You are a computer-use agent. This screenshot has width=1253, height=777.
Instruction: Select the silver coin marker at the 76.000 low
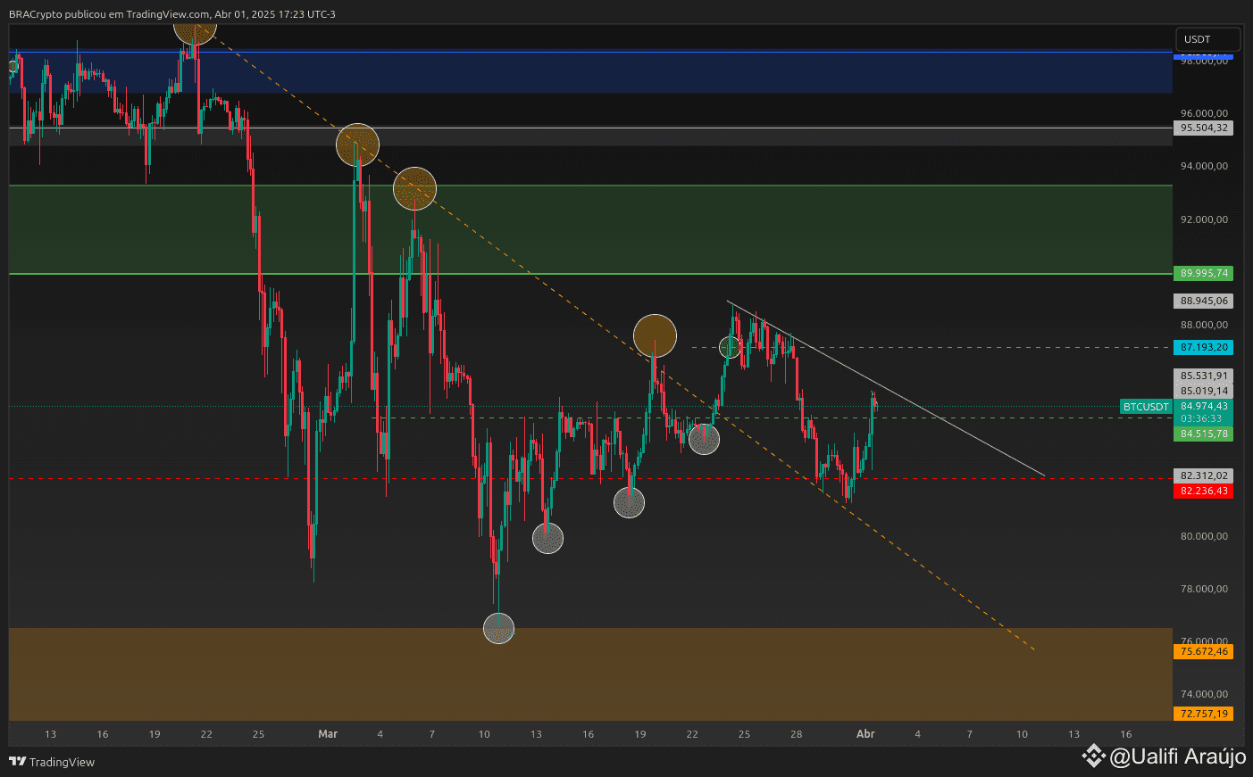click(498, 629)
